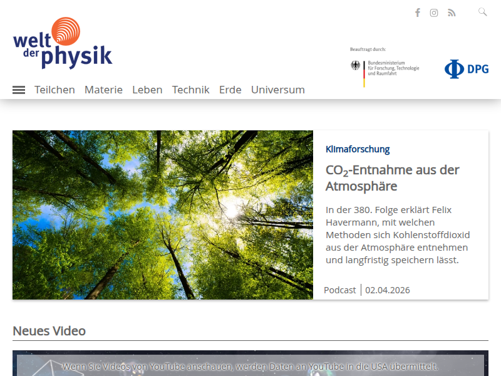
Task: Click the search magnifier icon
Action: tap(483, 12)
